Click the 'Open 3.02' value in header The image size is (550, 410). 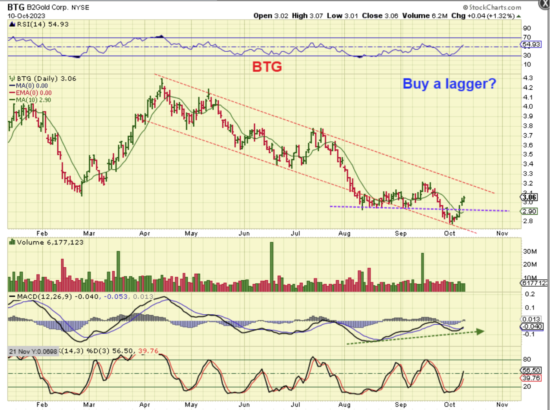point(271,16)
